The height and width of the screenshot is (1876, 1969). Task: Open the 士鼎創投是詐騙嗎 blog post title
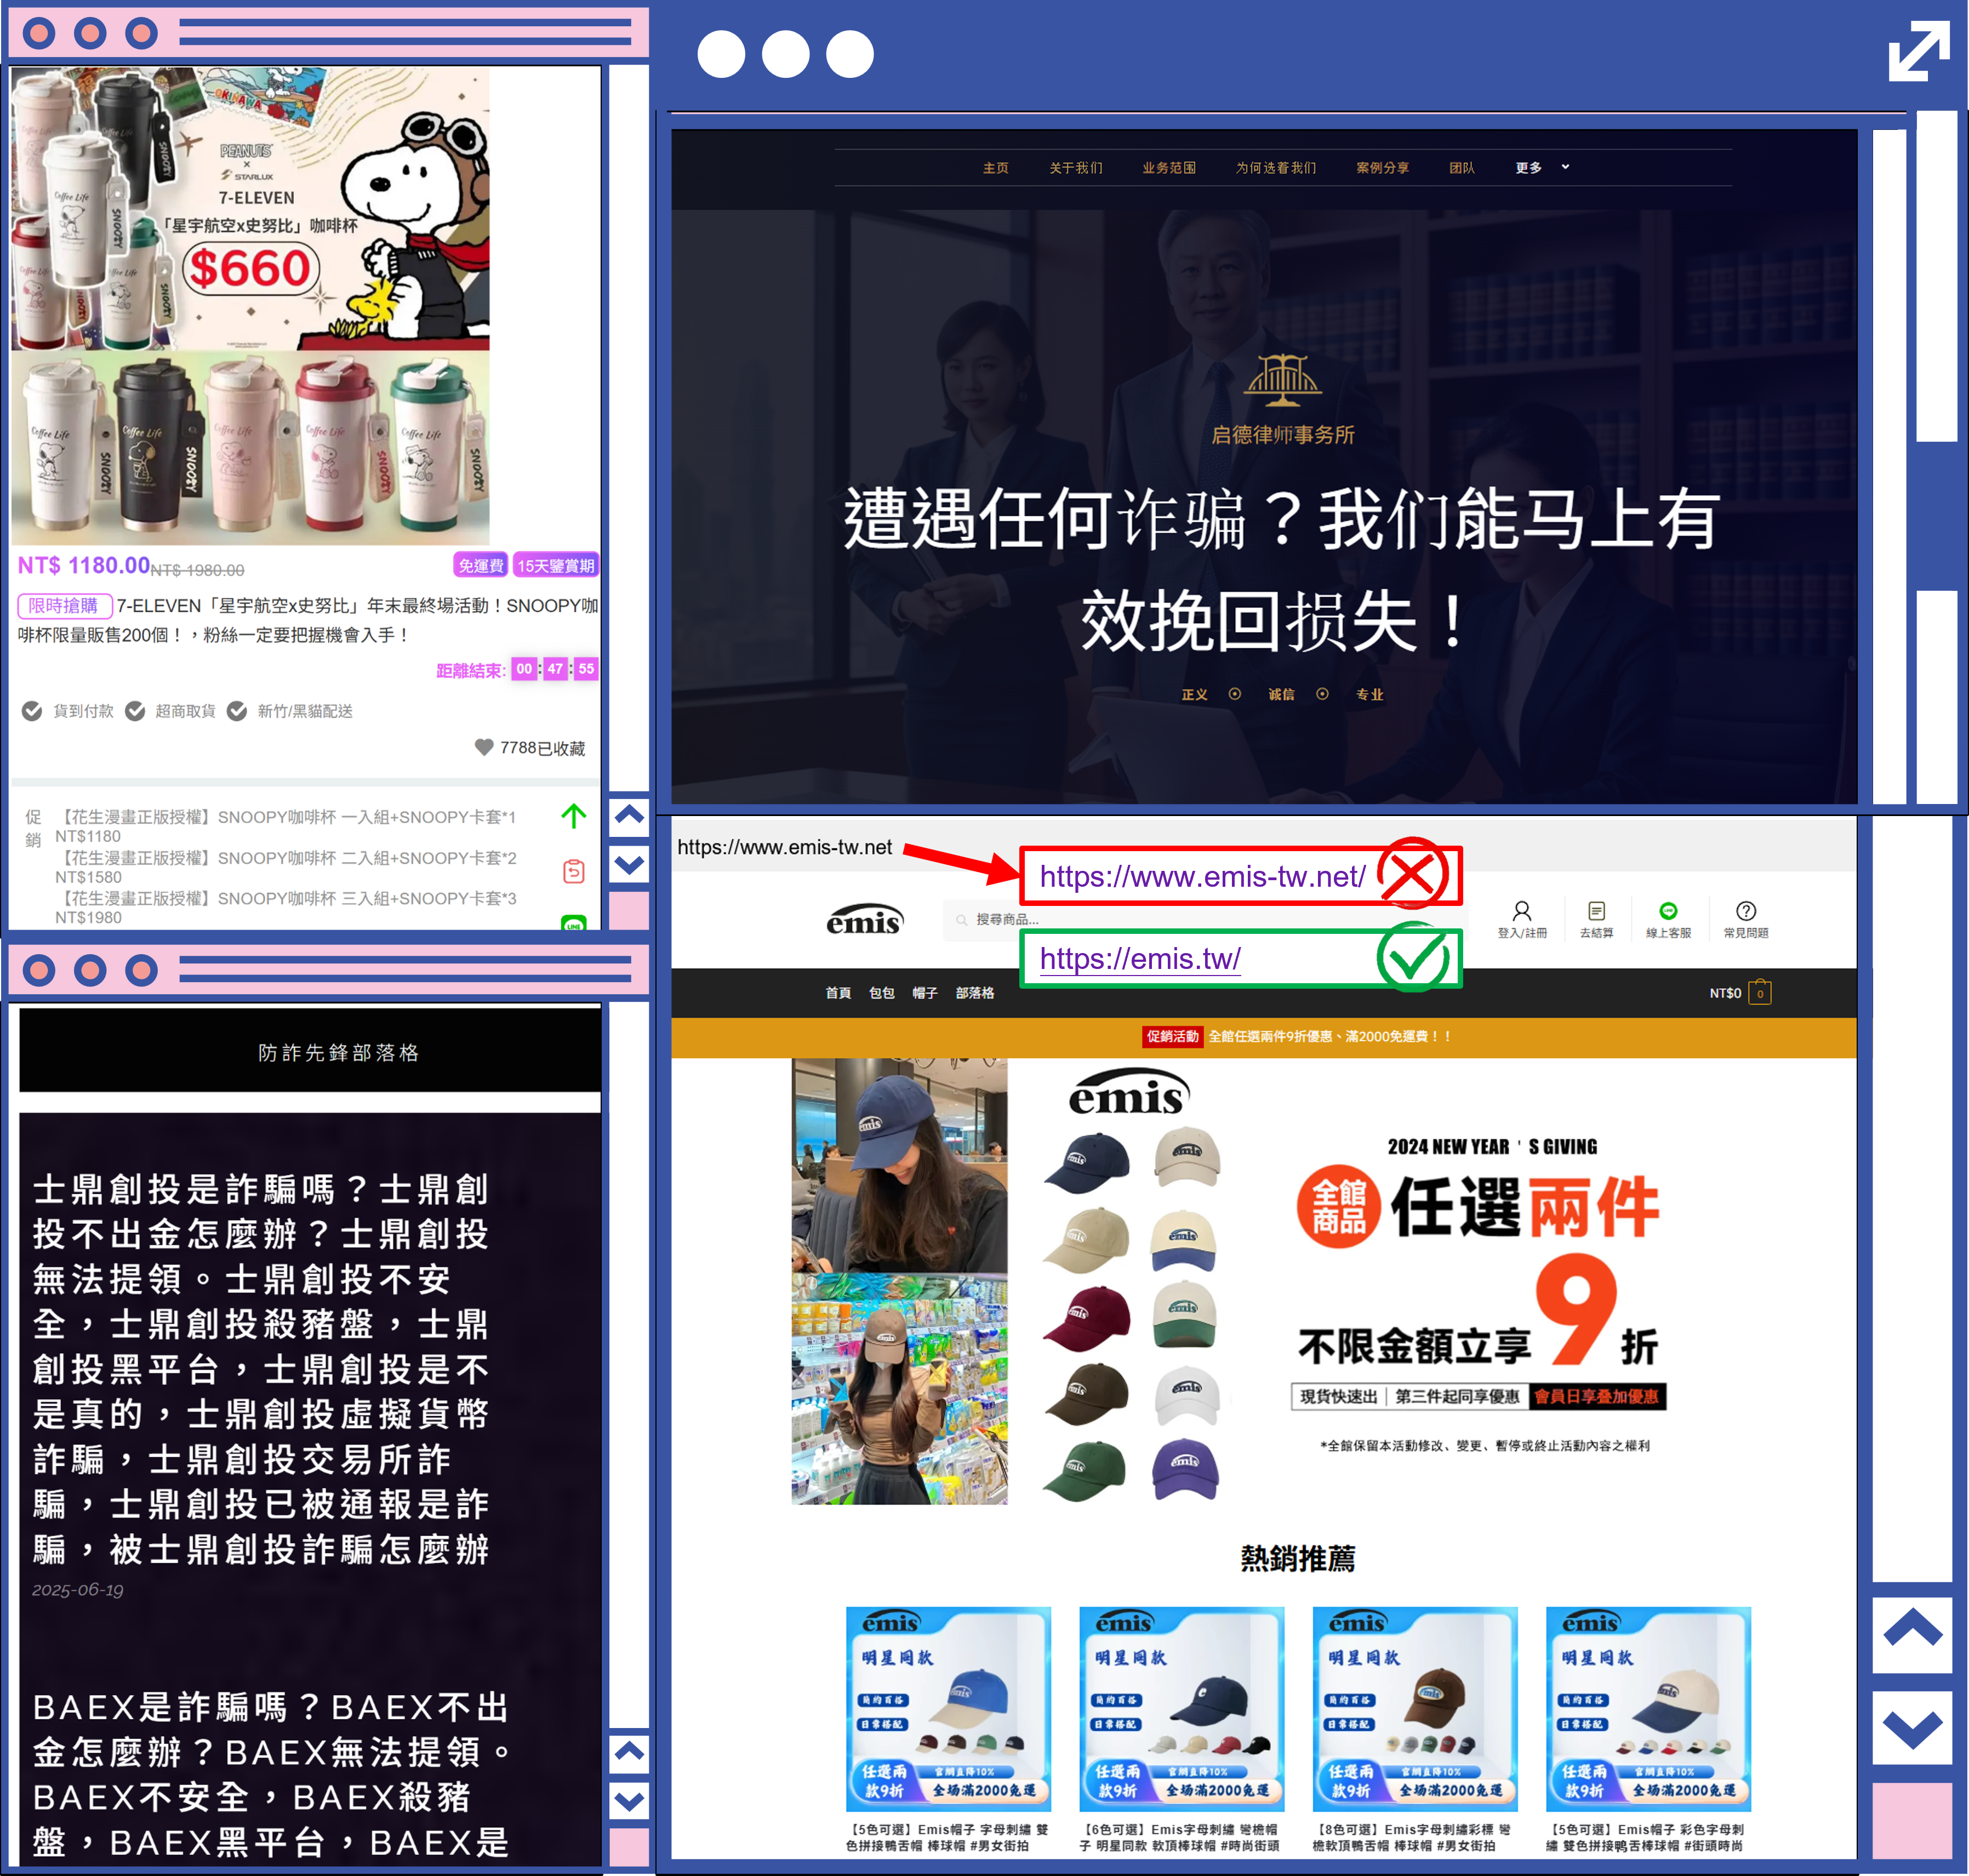click(260, 1368)
